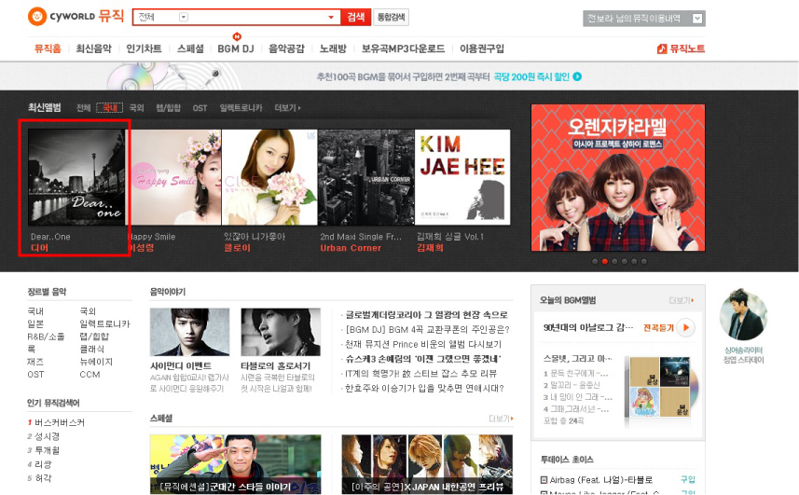The image size is (799, 495).
Task: Play 90년대의 아날로그 감 album with play button
Action: point(686,327)
